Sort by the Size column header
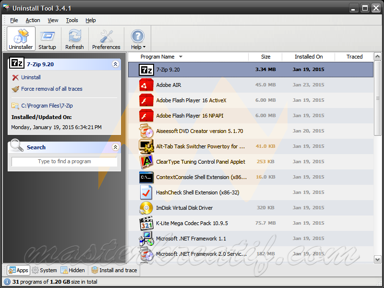Screen dimensions: 384x288 tap(265, 57)
